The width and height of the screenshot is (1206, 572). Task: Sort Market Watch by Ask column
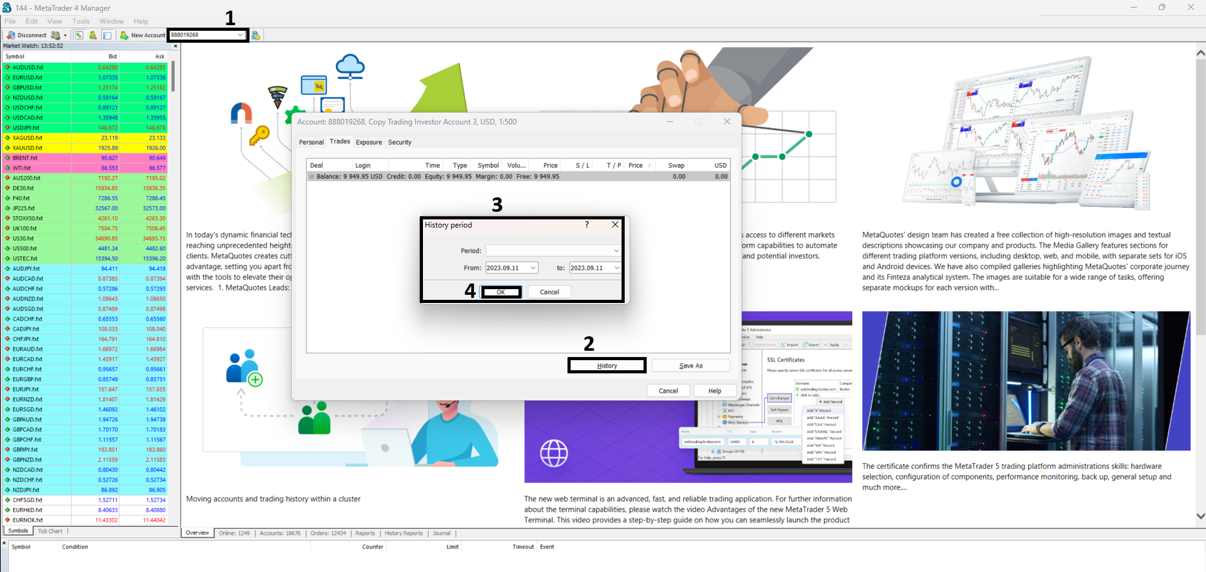click(x=143, y=57)
